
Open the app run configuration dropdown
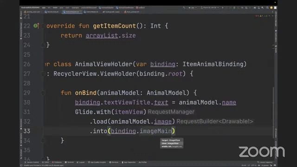tap(193, 8)
